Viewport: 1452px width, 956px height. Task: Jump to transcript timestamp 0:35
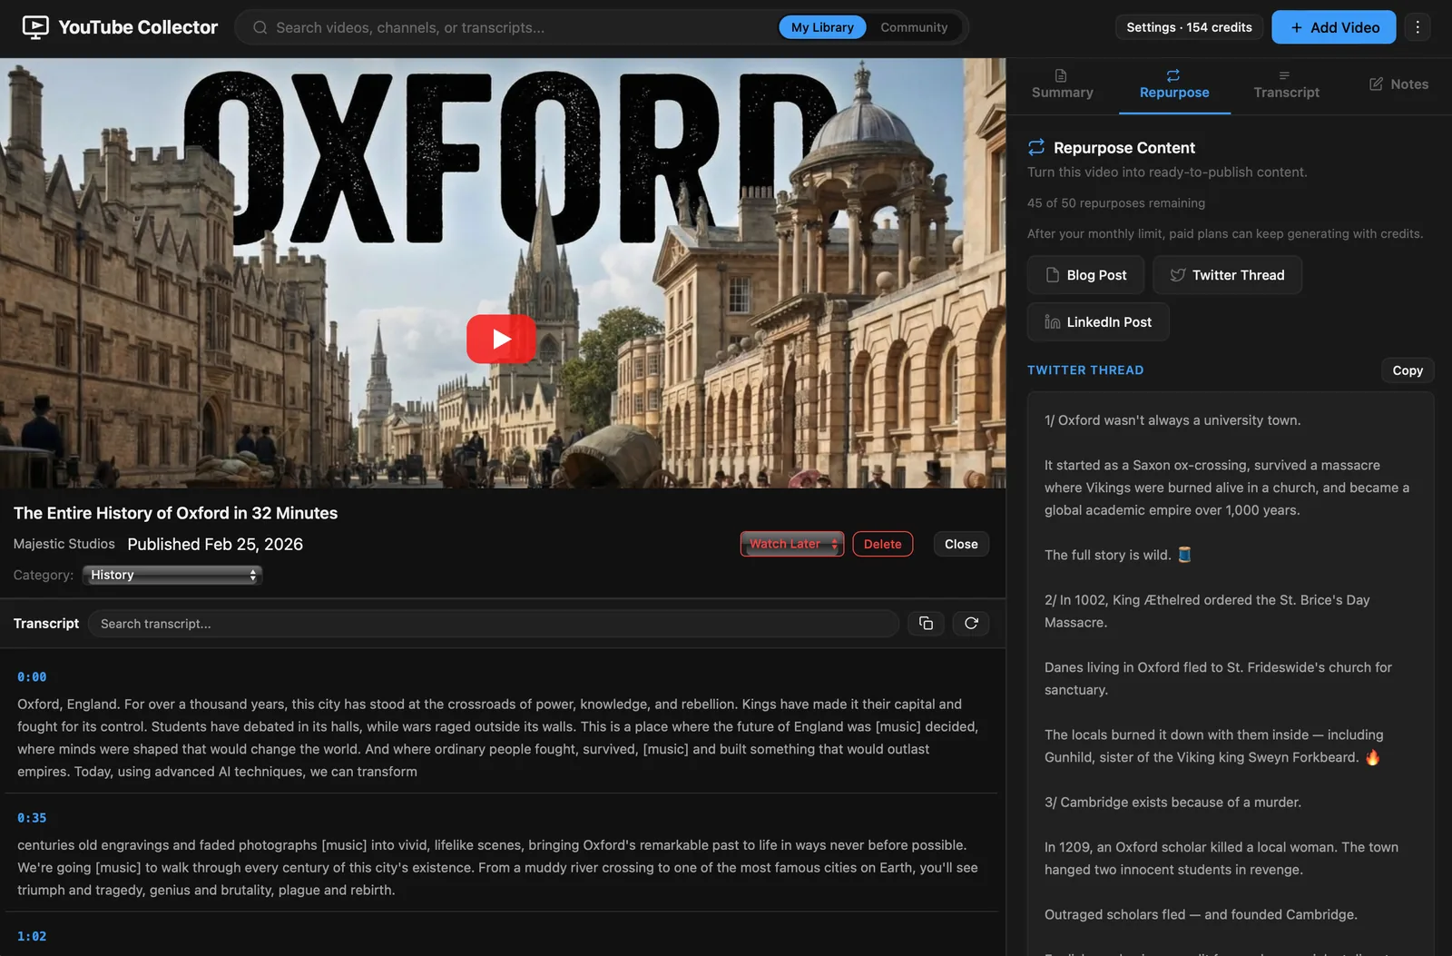click(32, 818)
